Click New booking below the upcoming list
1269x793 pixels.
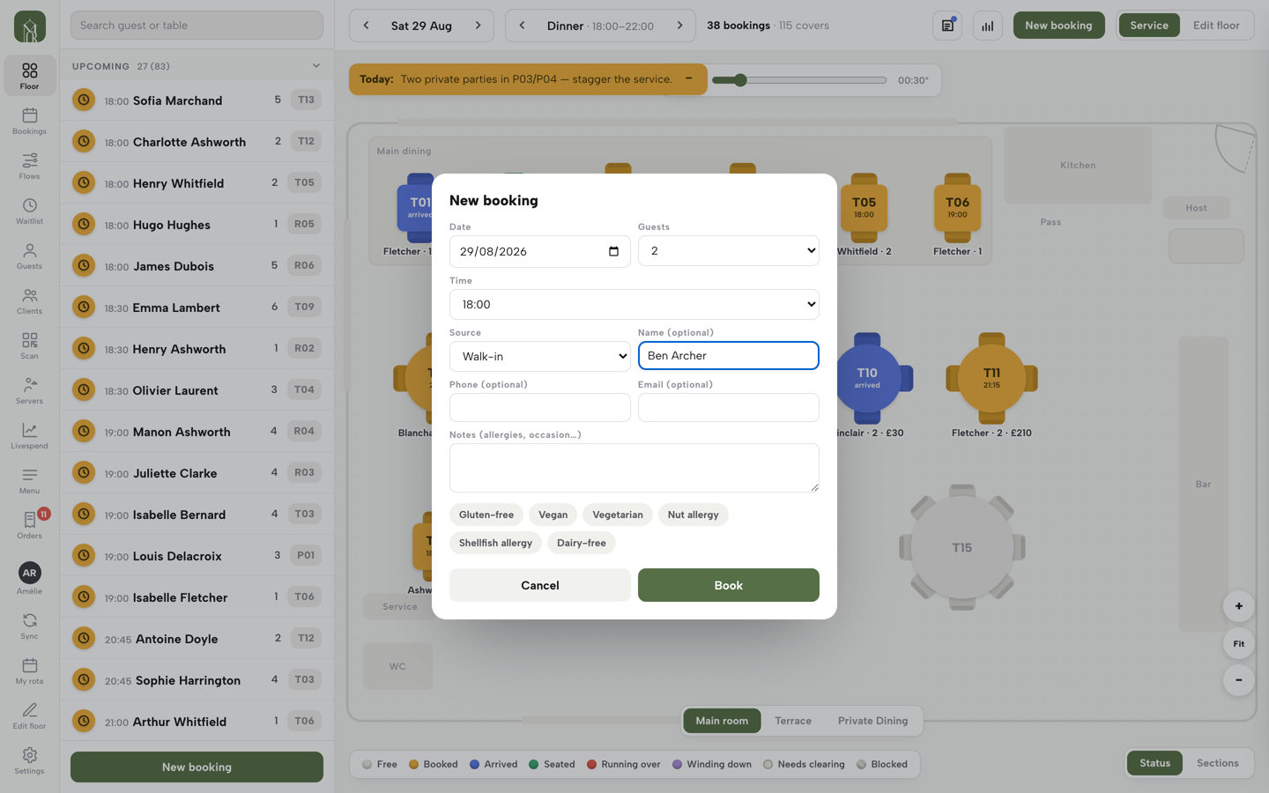197,767
